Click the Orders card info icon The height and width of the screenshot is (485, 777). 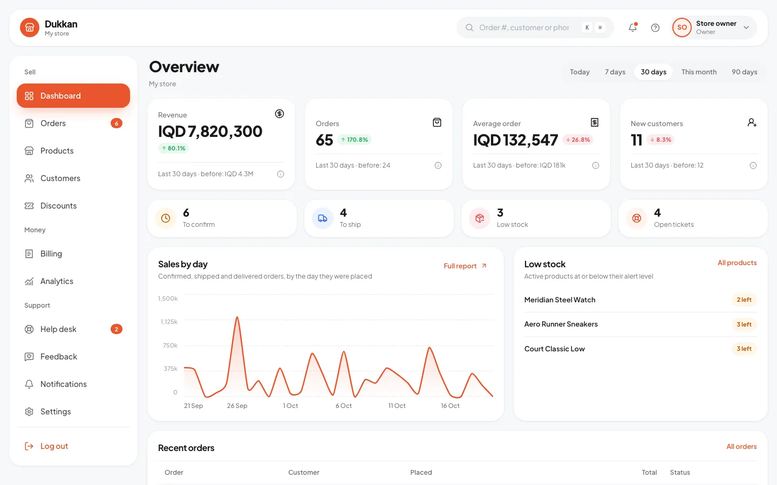pyautogui.click(x=438, y=165)
